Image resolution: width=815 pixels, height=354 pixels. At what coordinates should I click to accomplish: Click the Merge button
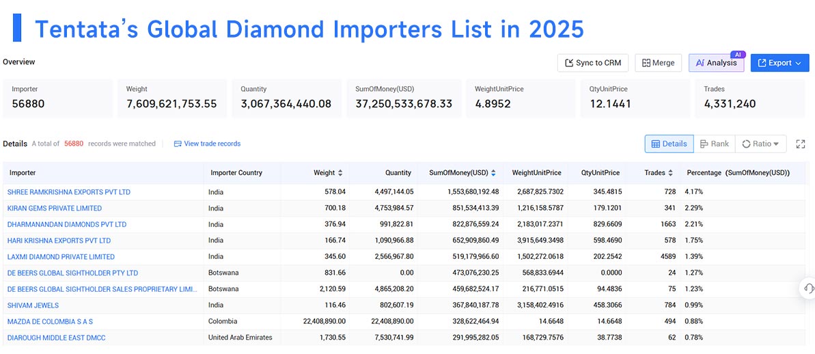[x=658, y=63]
